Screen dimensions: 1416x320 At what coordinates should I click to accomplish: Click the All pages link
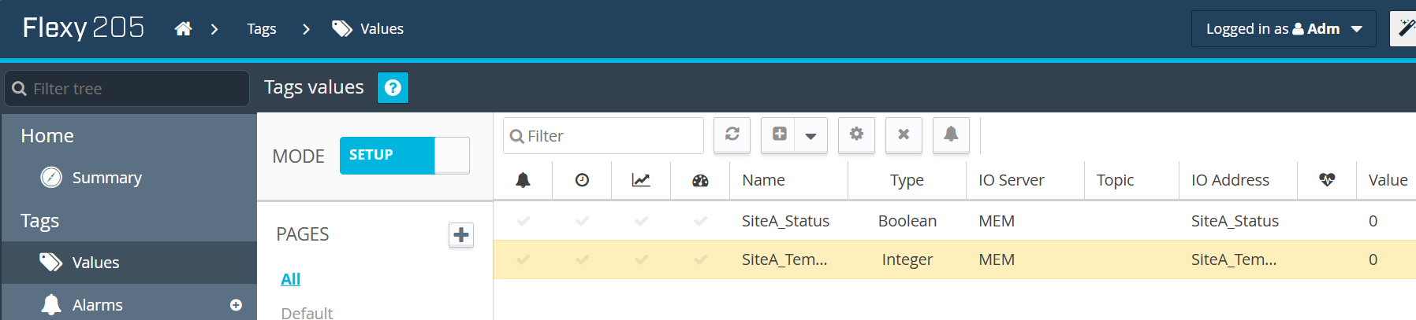290,279
